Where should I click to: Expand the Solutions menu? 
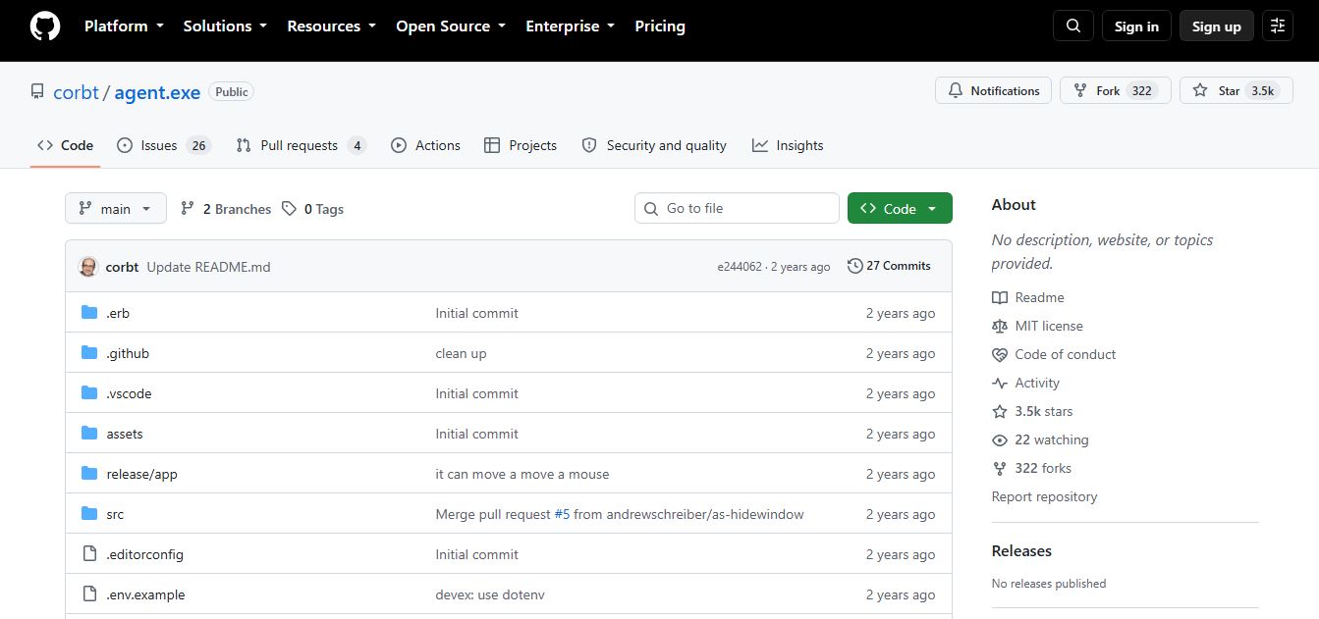[225, 26]
